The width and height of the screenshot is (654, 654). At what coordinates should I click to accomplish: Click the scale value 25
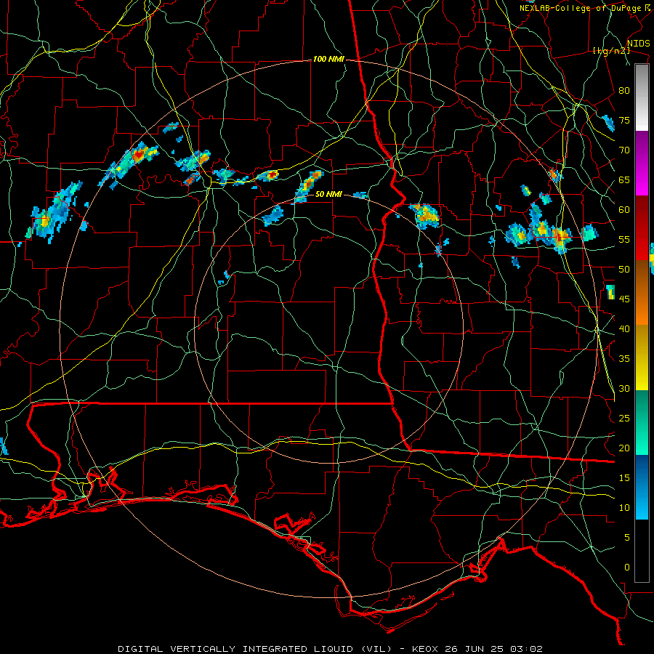click(x=624, y=419)
